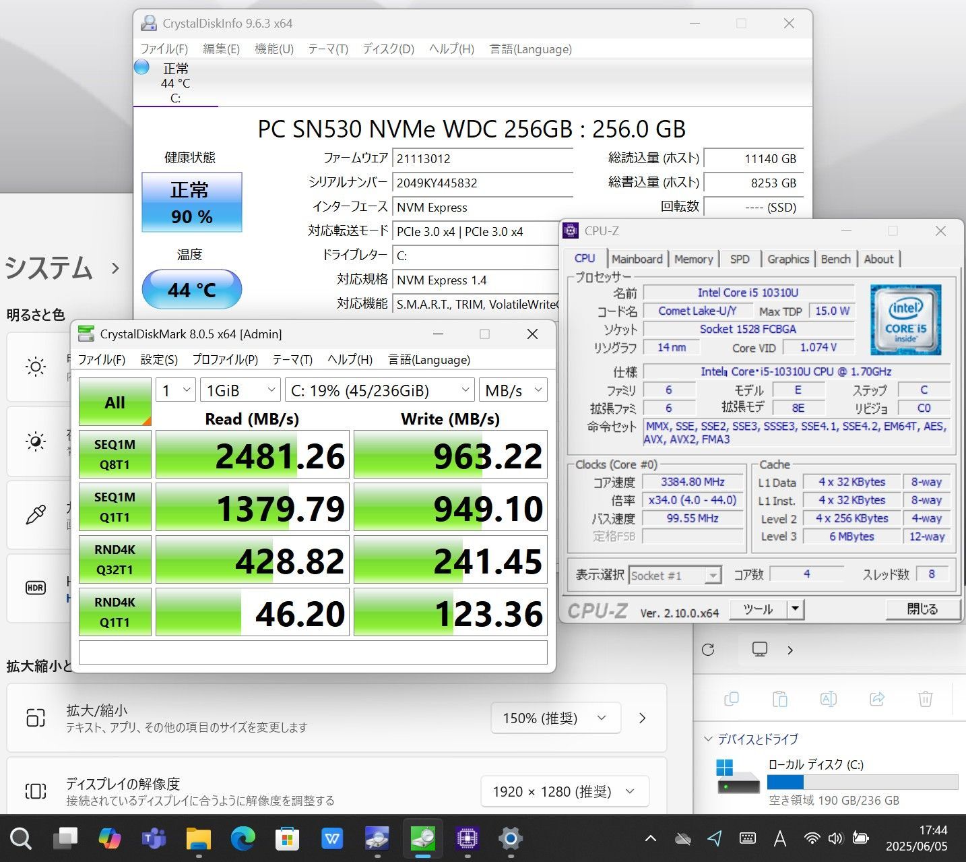Select ローカル ディスク (C:) drive
Screen dimensions: 966x862
(x=837, y=781)
